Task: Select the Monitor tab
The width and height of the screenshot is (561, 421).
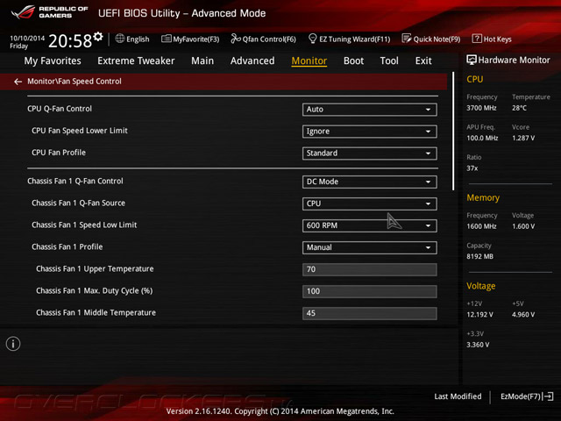Action: point(309,61)
